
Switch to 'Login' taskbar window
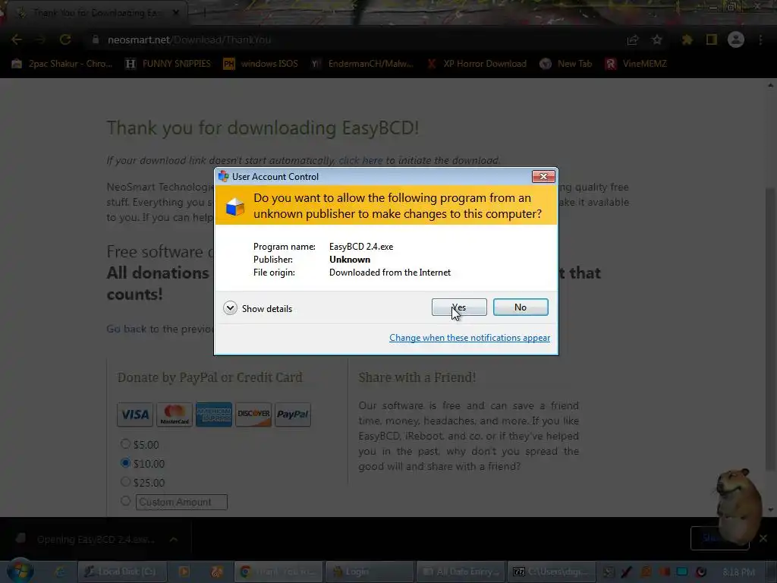(x=370, y=572)
